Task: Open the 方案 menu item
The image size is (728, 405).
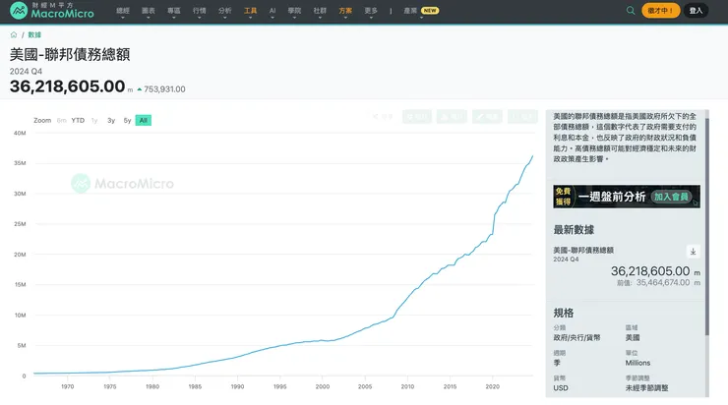Action: pyautogui.click(x=344, y=11)
